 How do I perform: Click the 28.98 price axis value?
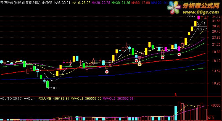216,26
